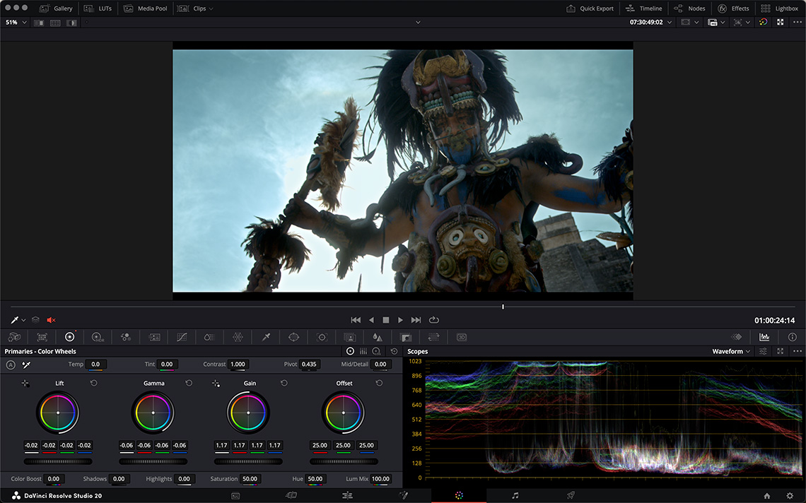Show the Nodes panel
The image size is (806, 503).
(689, 8)
